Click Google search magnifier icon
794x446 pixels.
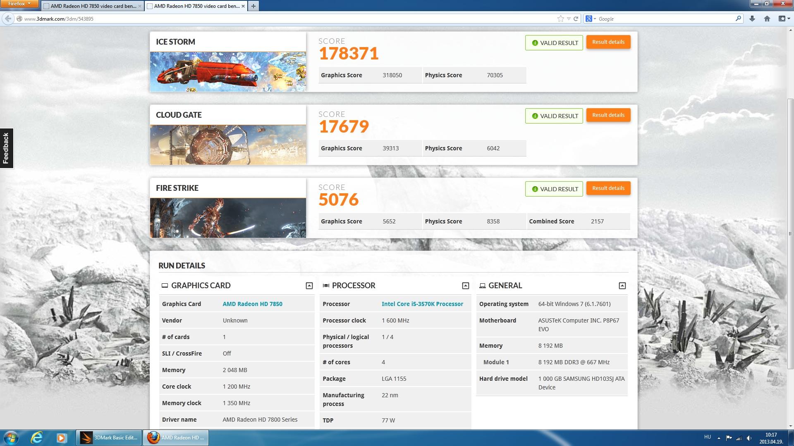[x=738, y=19]
